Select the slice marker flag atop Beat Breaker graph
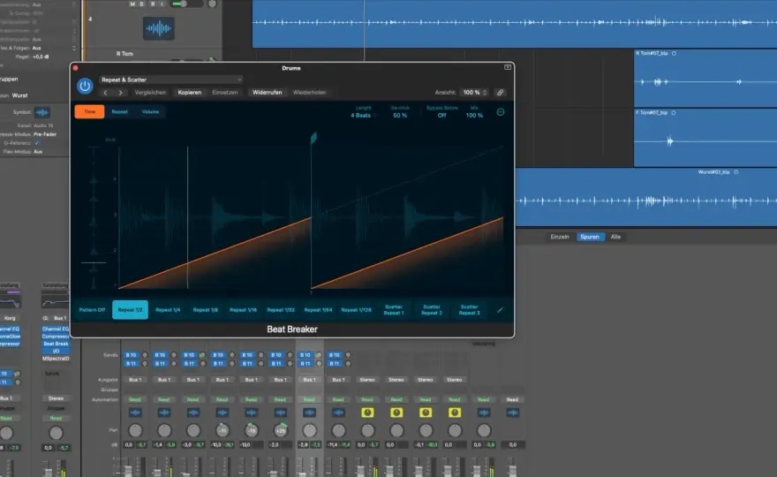This screenshot has width=777, height=477. tap(313, 137)
